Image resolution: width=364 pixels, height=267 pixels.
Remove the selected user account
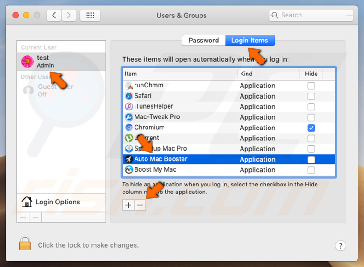pyautogui.click(x=35, y=217)
